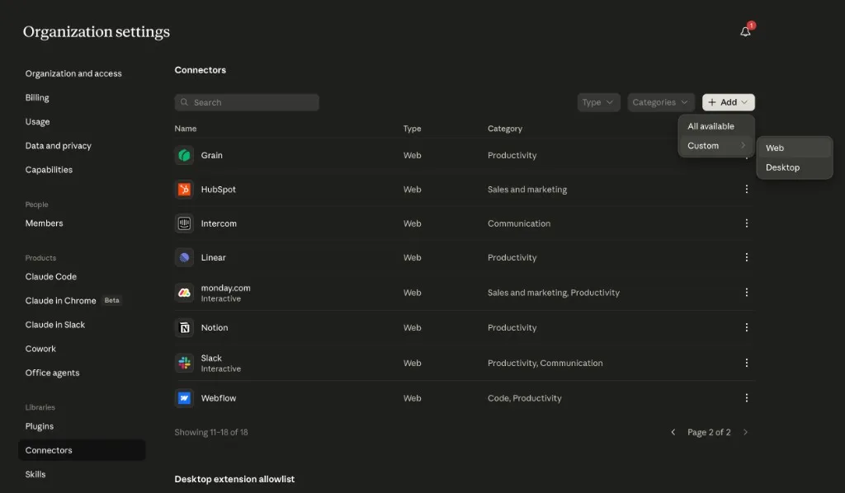
Task: Click the Intercom connector name
Action: click(219, 223)
